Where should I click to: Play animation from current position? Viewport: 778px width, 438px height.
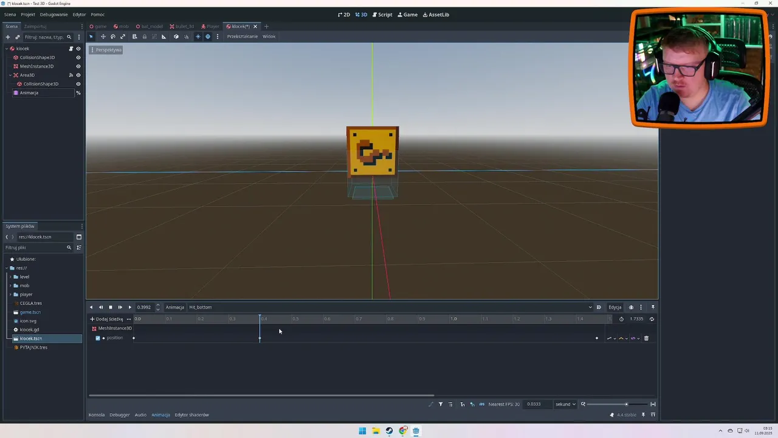click(x=129, y=307)
